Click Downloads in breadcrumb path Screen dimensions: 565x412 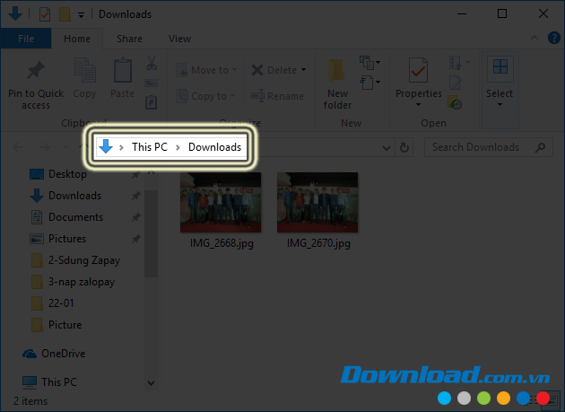coord(214,147)
